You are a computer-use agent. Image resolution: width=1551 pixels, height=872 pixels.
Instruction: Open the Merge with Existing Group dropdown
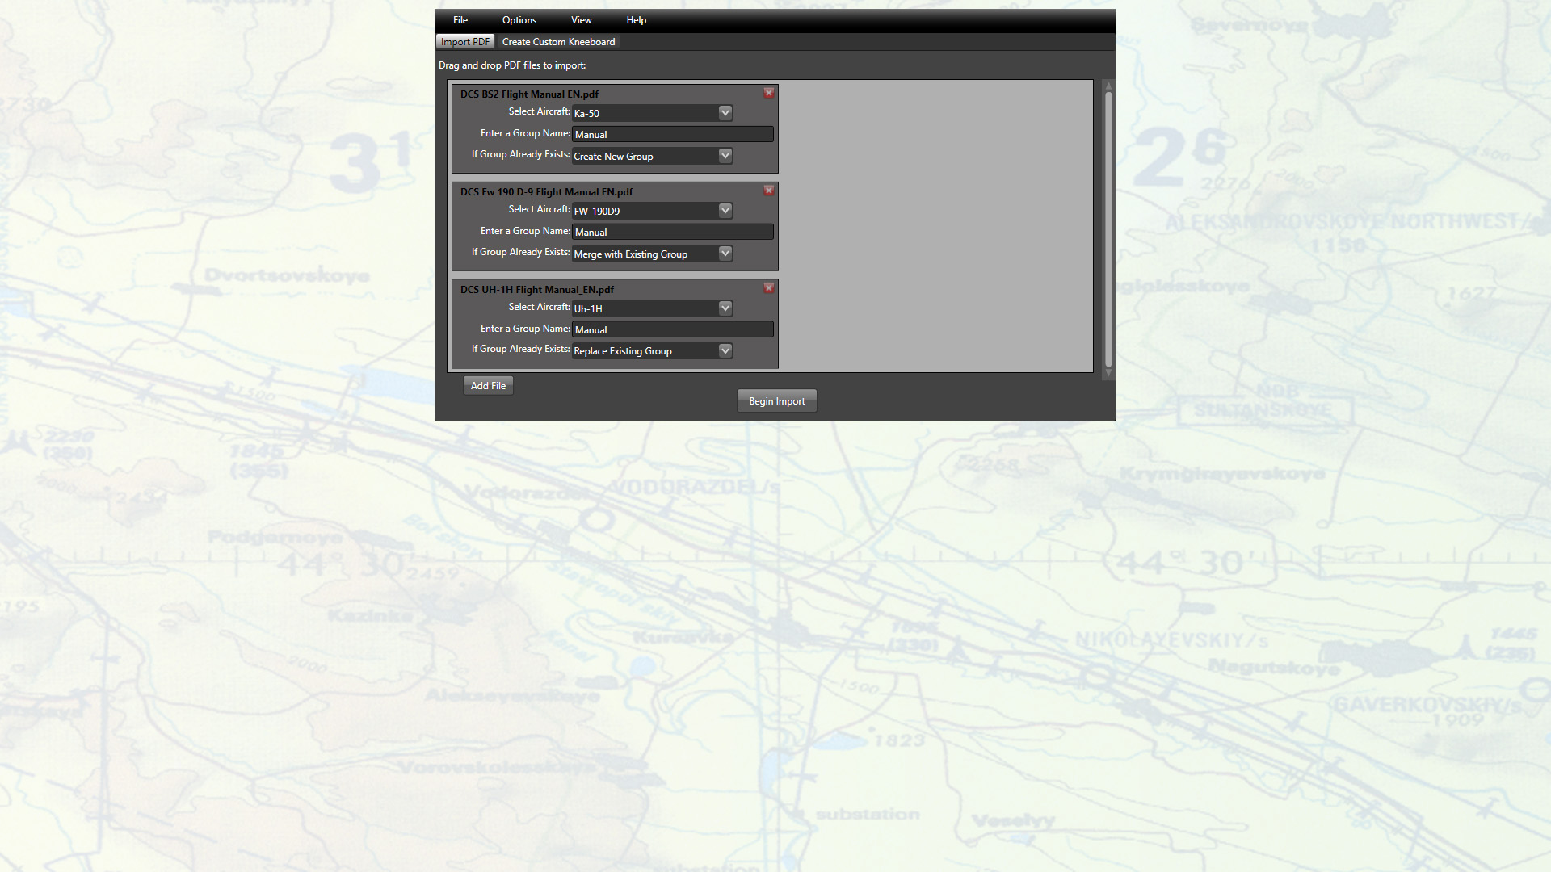click(x=725, y=253)
